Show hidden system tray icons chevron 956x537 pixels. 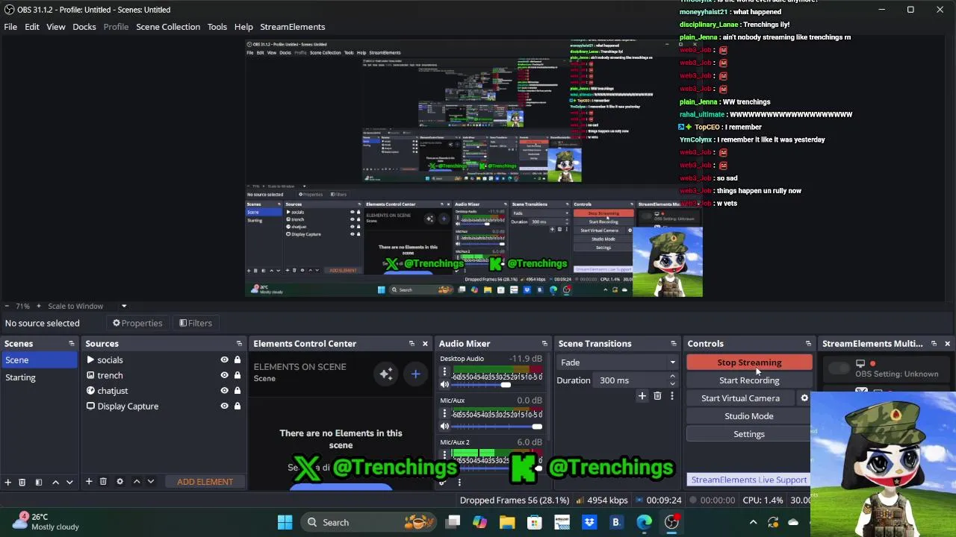(753, 522)
